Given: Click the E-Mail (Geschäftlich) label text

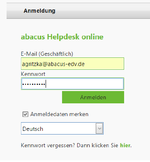Looking at the screenshot, I should [47, 54].
